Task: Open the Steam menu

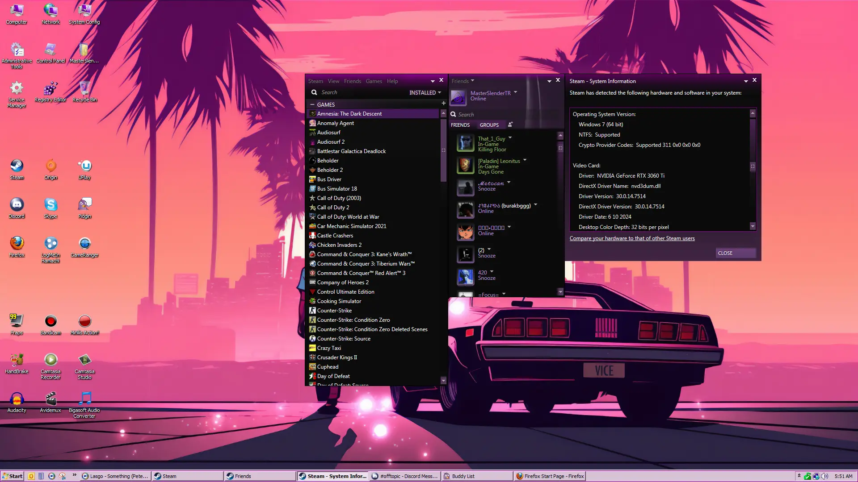Action: pos(315,81)
